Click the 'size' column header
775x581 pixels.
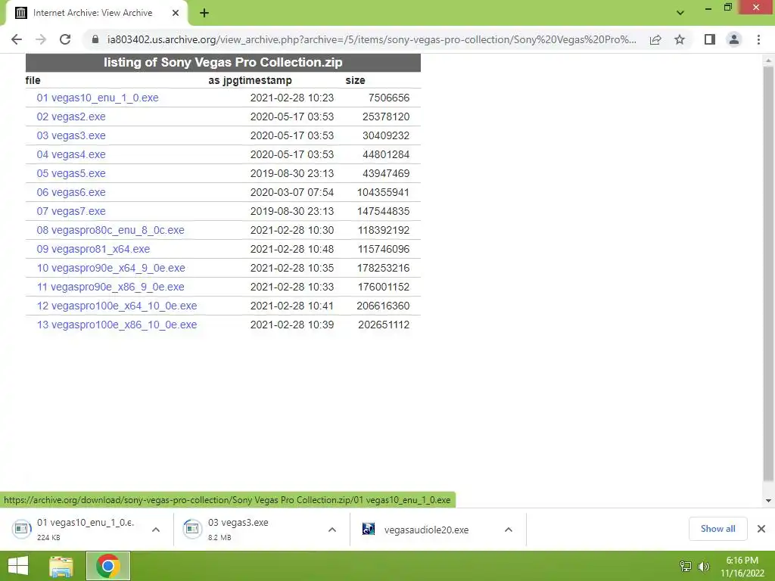356,80
